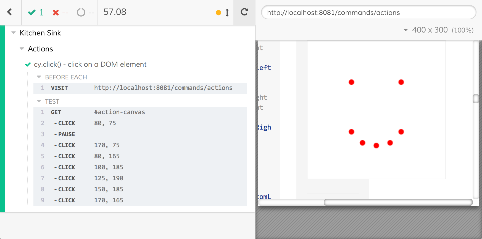Viewport: 482px width, 239px height.
Task: Click the green passed tests checkmark
Action: point(32,12)
